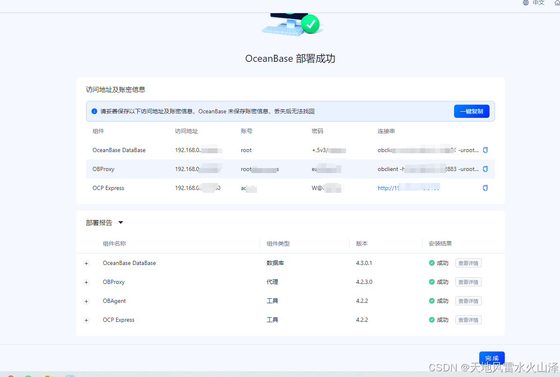Expand the OceanBase DataBase report row
Viewport: 560px width, 377px height.
click(86, 263)
